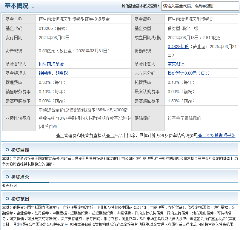Click the small arrow icon beside 基本概况
Viewport: 240px width, 230px height.
33,7
